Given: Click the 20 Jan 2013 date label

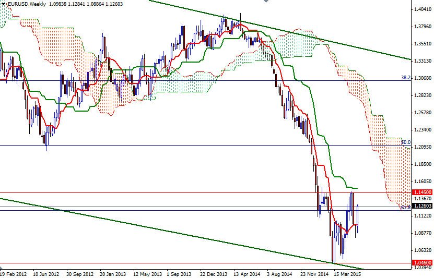Looking at the screenshot, I should click(x=113, y=274).
